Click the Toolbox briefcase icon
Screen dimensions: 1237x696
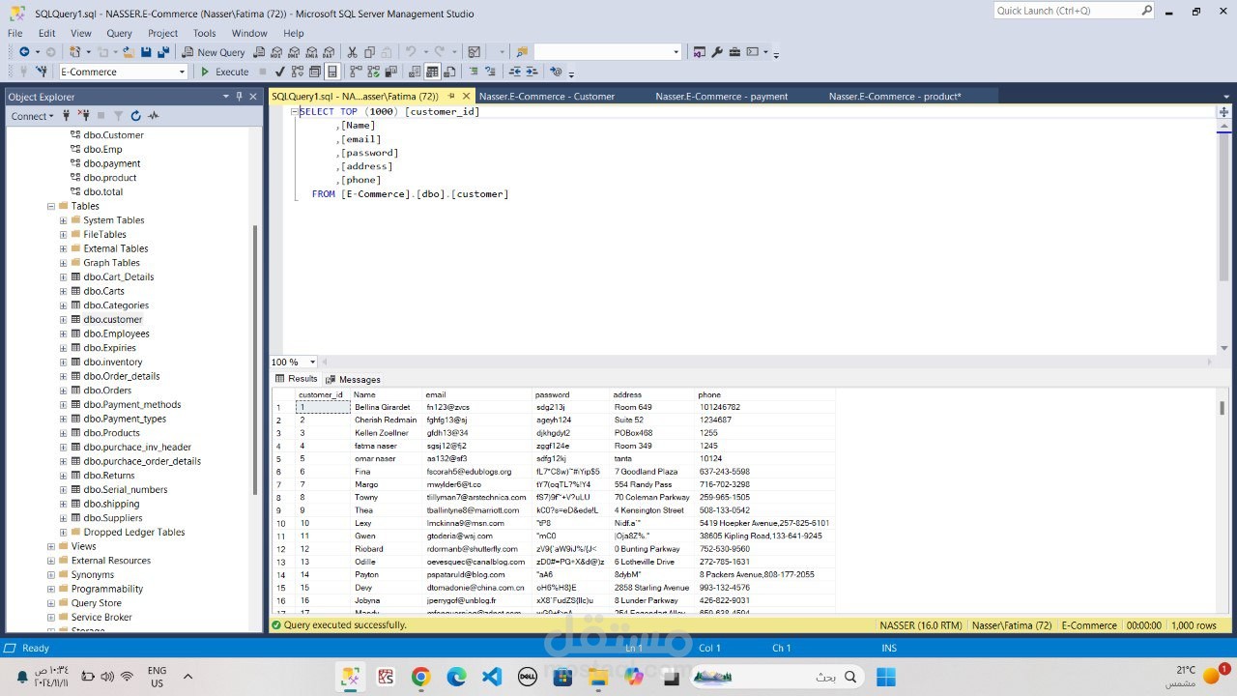[734, 52]
